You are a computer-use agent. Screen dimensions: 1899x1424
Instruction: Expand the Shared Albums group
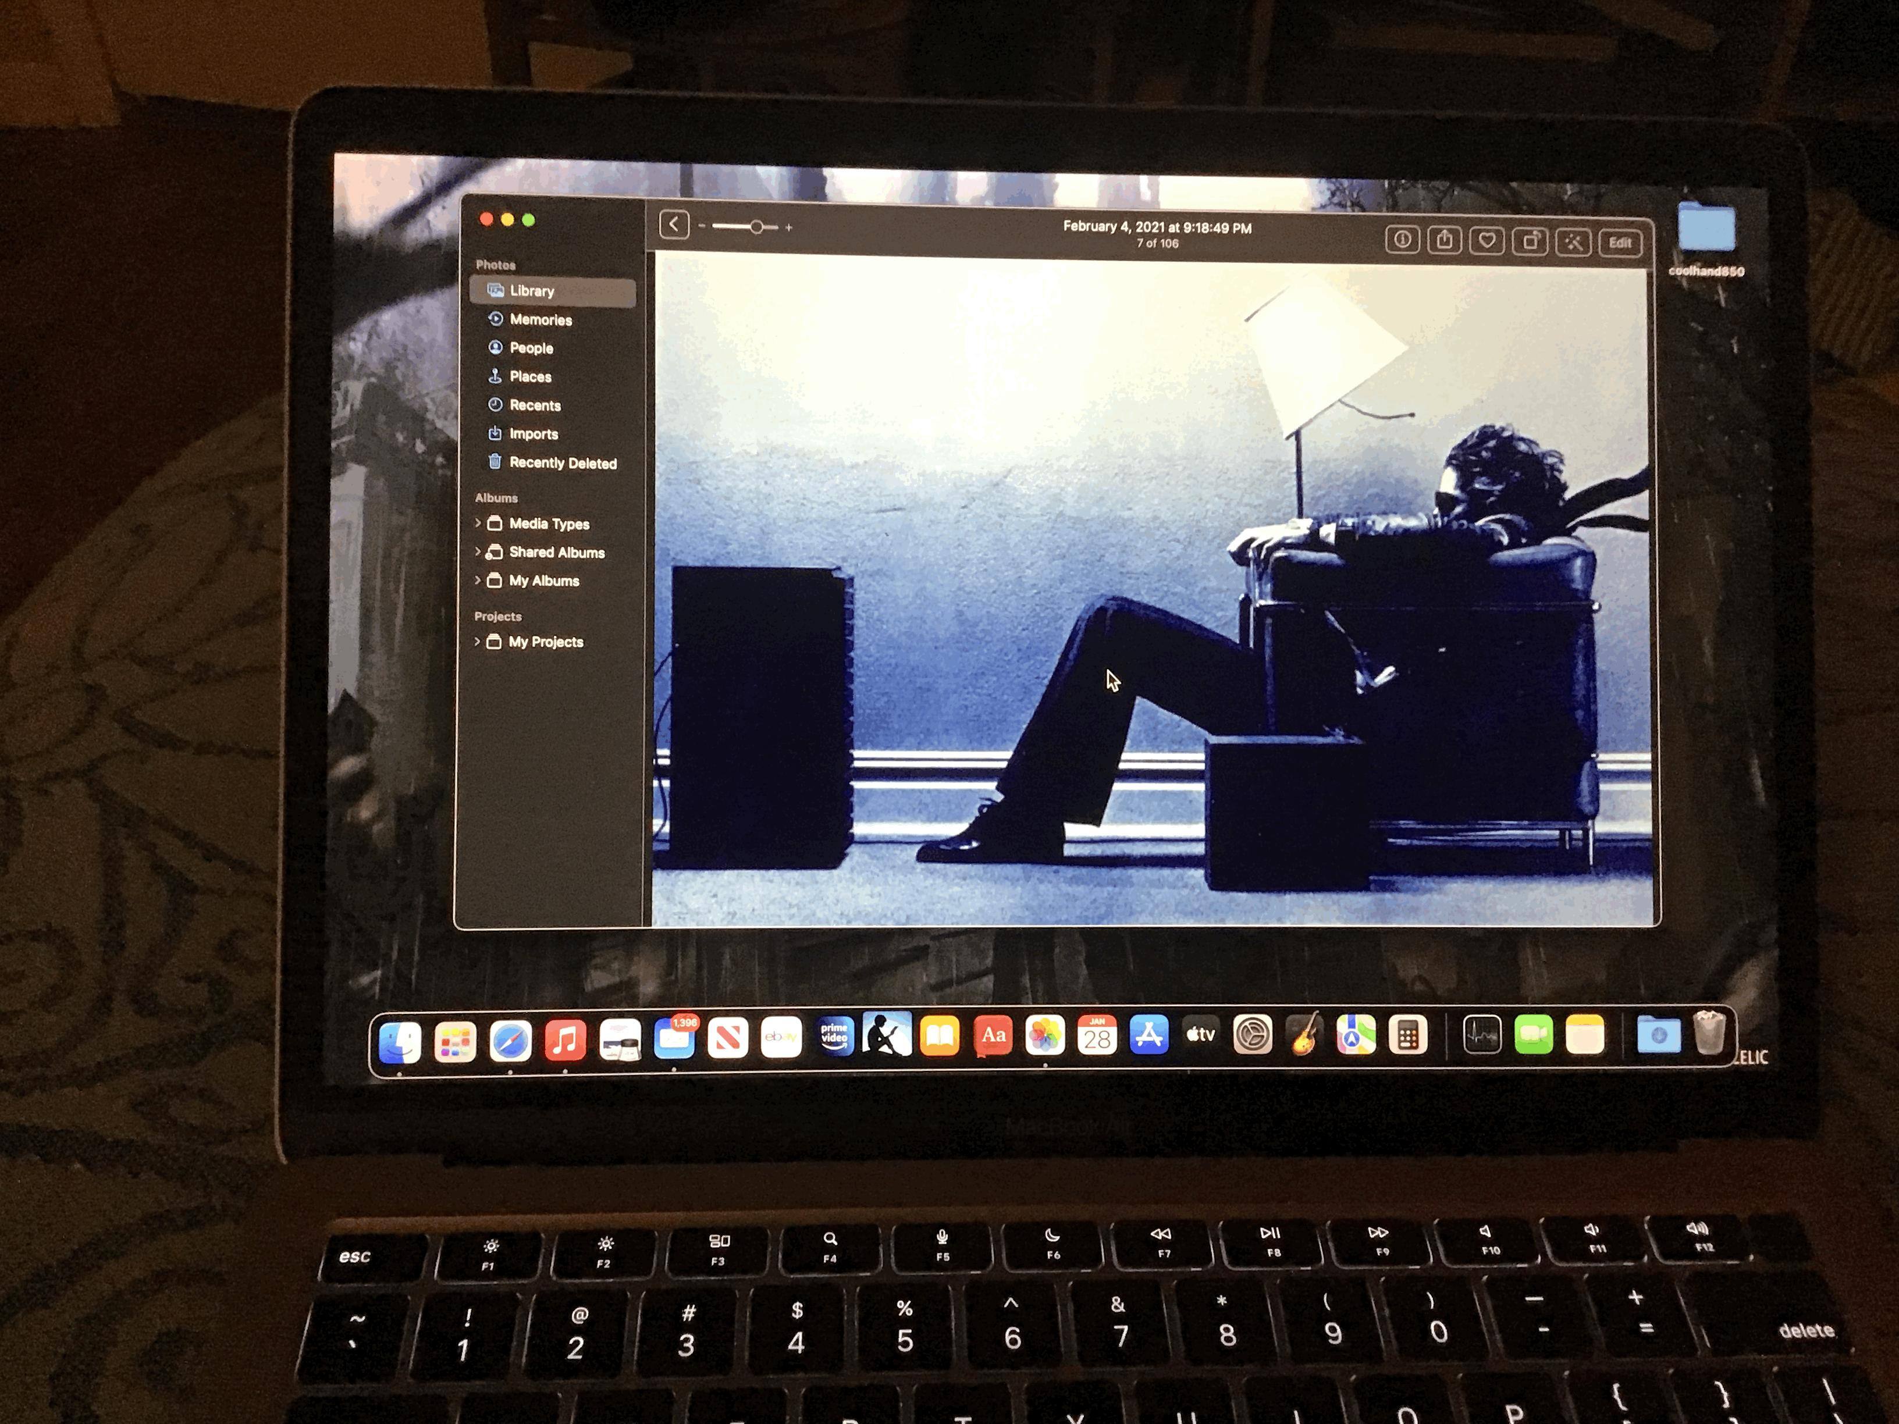[x=478, y=551]
